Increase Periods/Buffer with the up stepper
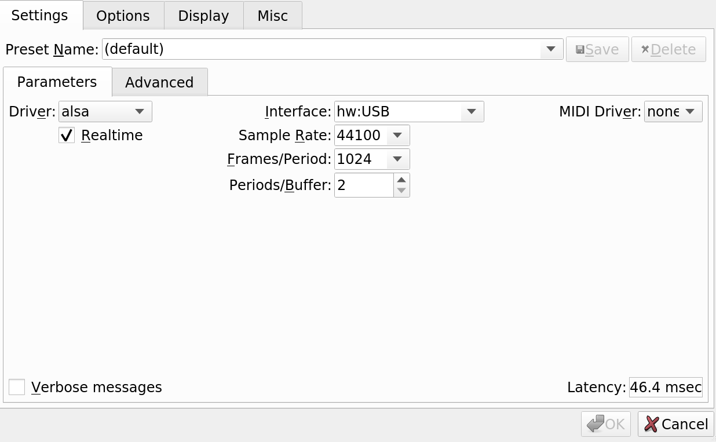716x442 pixels. click(x=401, y=181)
